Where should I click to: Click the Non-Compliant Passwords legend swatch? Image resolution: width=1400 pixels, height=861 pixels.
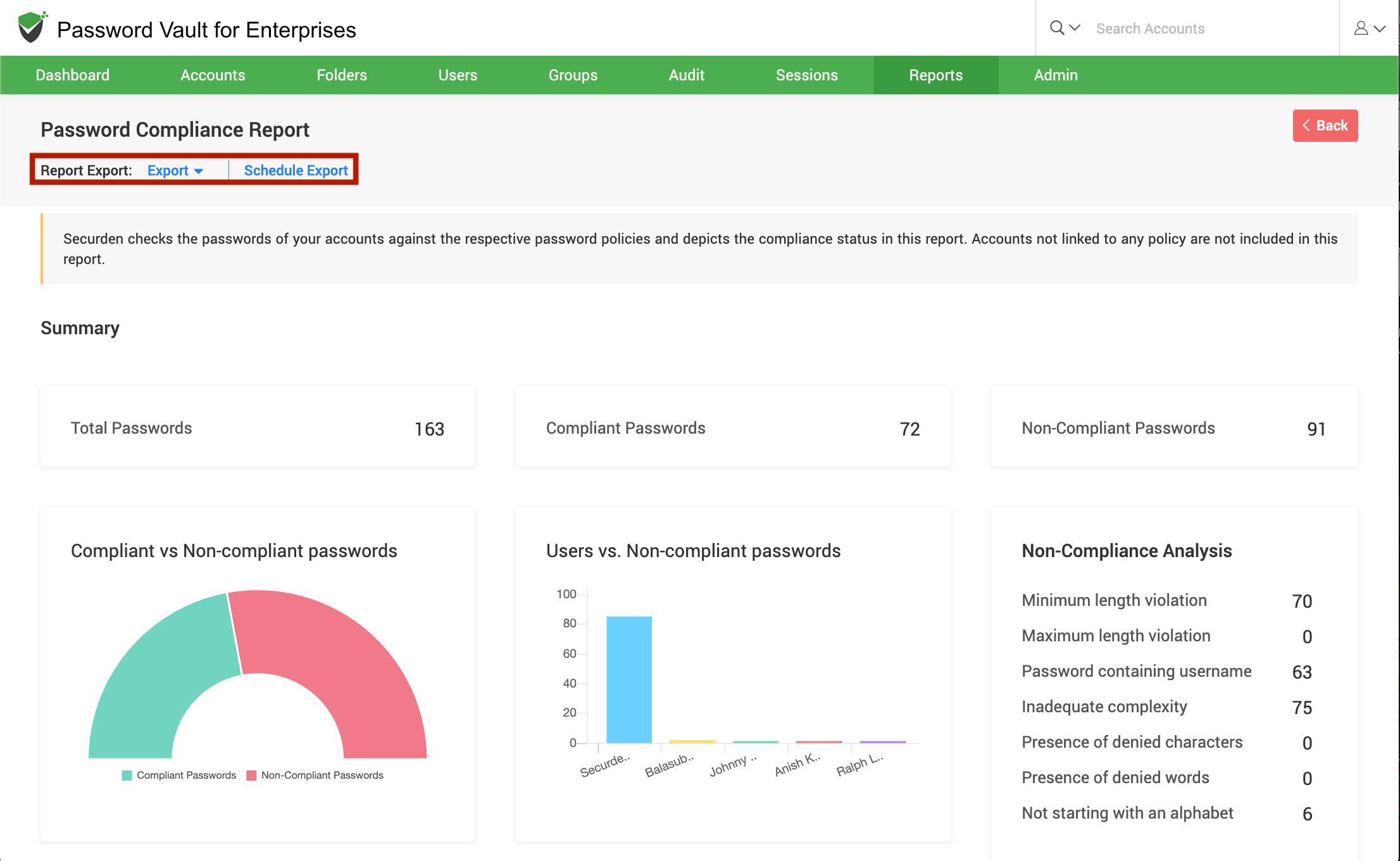[x=251, y=776]
